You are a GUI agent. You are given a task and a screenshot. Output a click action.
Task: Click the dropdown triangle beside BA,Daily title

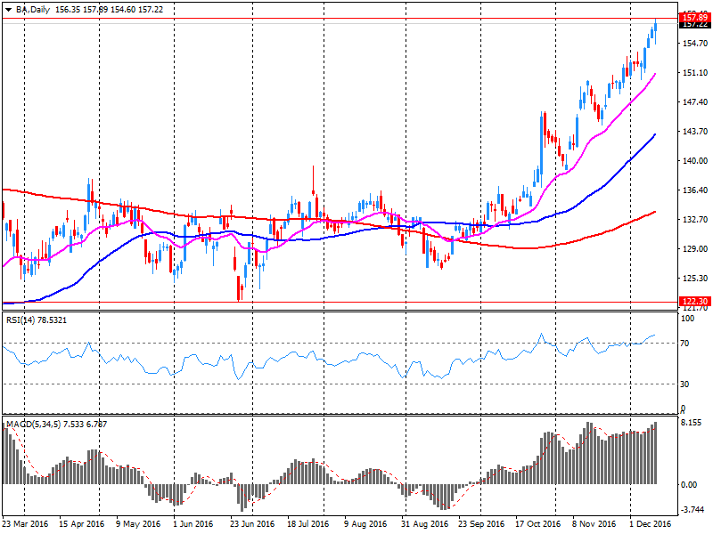tap(8, 10)
